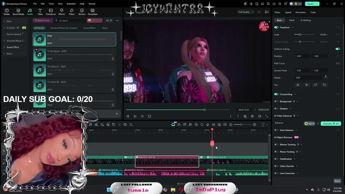Image resolution: width=345 pixels, height=194 pixels.
Task: Set the mark-in point with left brace
Action: [x=230, y=116]
